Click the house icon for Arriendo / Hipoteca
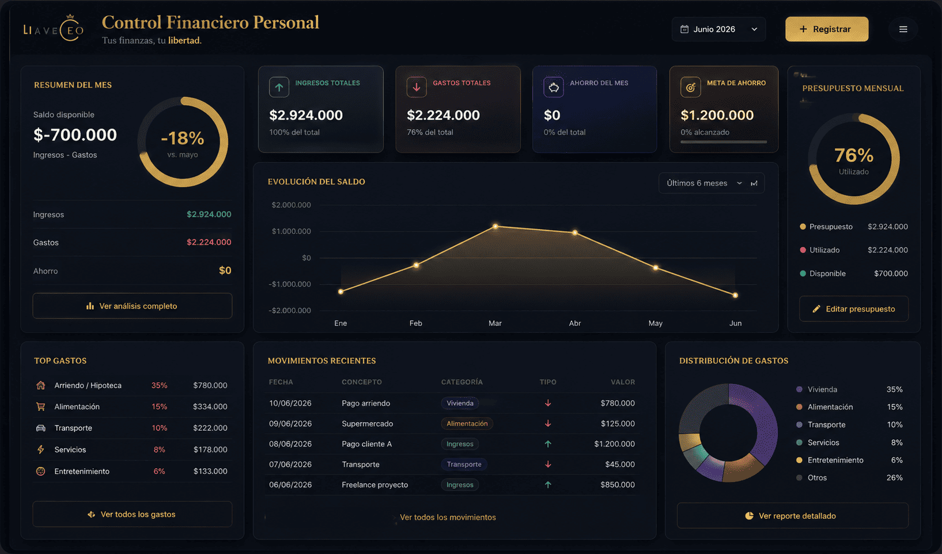Screen dimensions: 942x554 click(x=40, y=385)
